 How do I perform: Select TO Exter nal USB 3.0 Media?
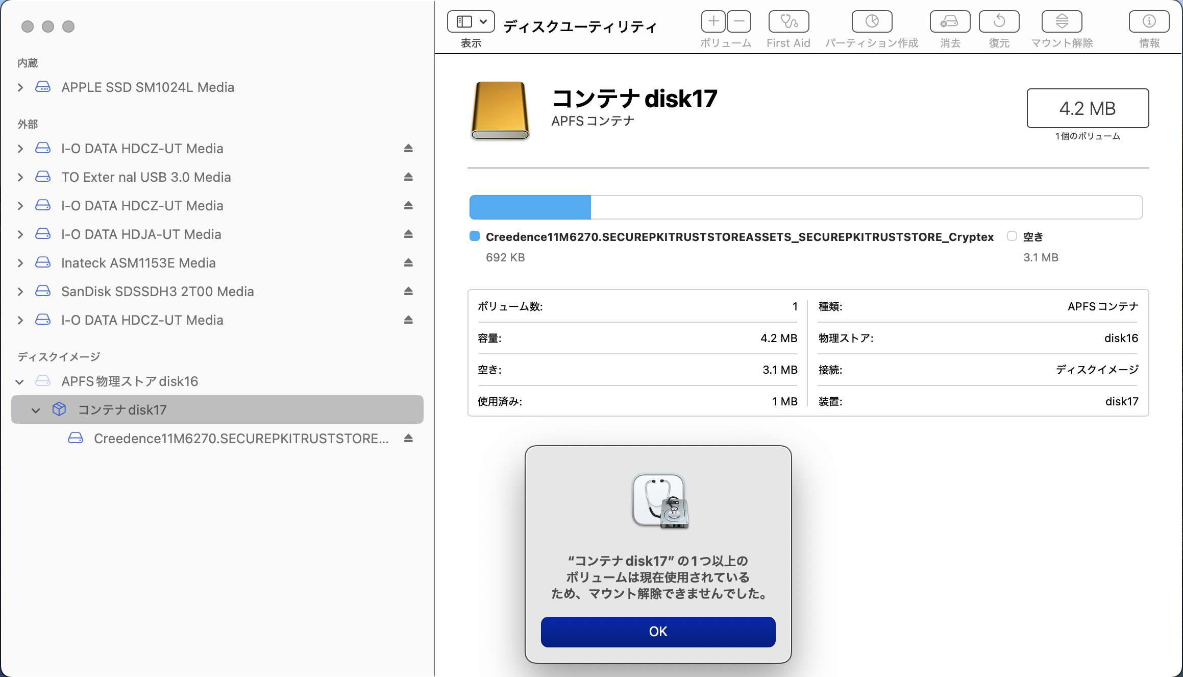click(146, 177)
